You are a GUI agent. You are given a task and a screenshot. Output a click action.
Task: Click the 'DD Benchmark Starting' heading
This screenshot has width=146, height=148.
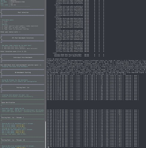pos(23,72)
